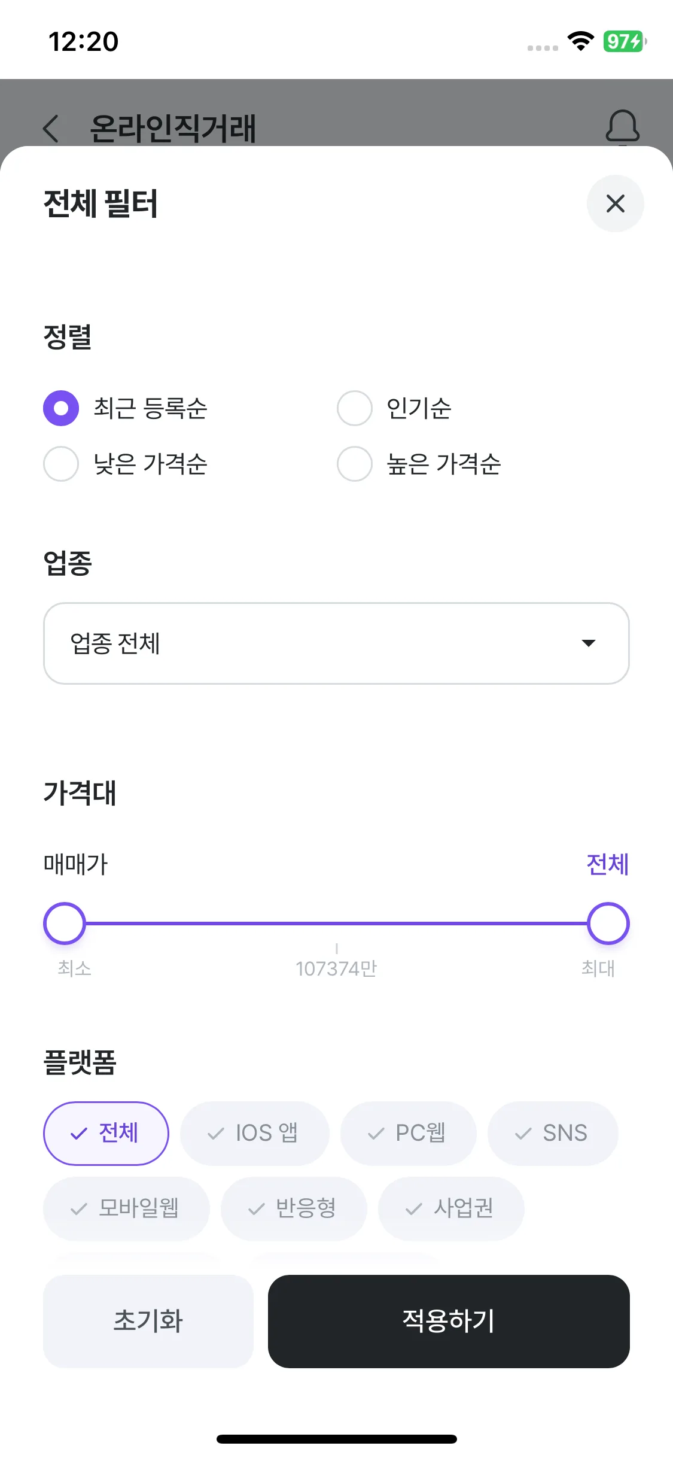Close the 전체 필터 sheet with X
Screen dimensions: 673x1458
(x=615, y=203)
